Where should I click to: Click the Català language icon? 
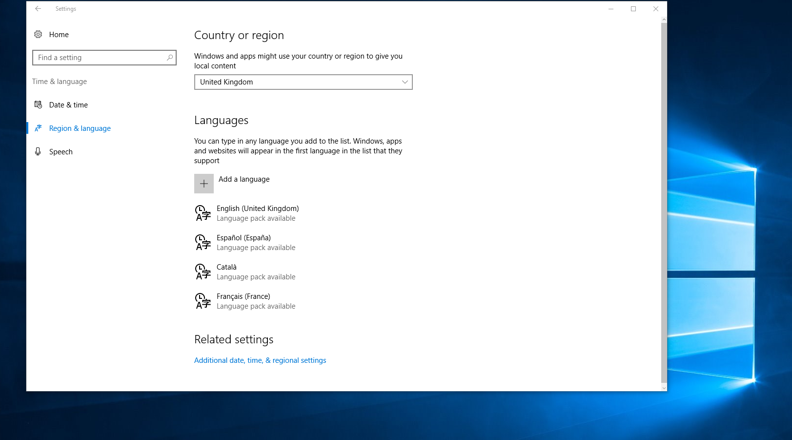pos(203,272)
